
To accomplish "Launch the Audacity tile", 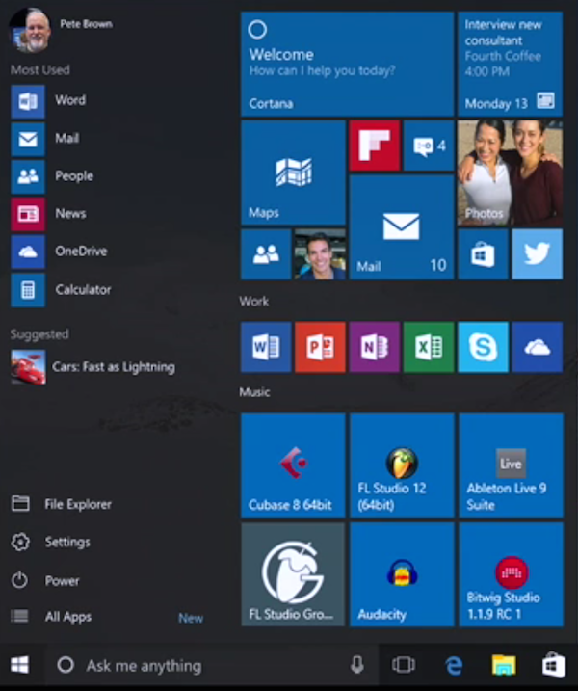I will click(402, 574).
